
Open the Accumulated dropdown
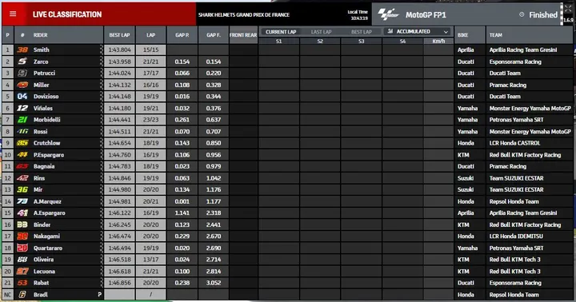(418, 31)
